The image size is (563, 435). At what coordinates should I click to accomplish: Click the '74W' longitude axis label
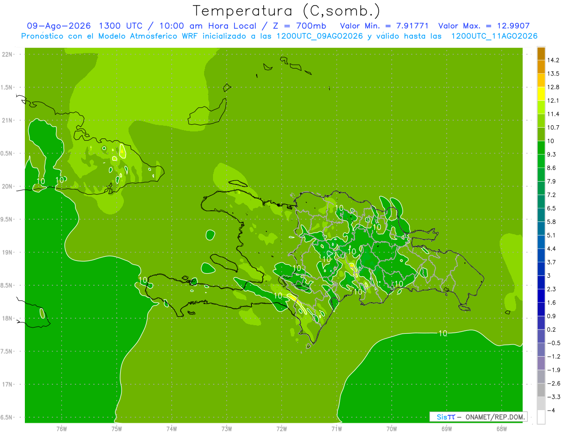pyautogui.click(x=171, y=428)
